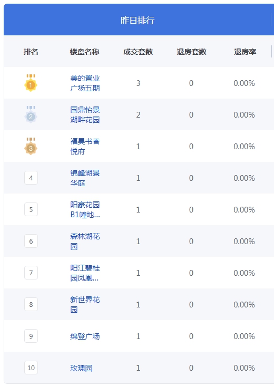The width and height of the screenshot is (274, 386).
Task: Select the rank 4 badge
Action: click(31, 178)
